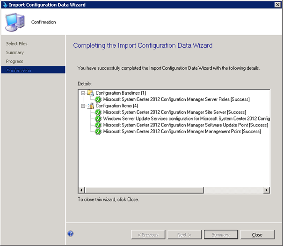283x246 pixels.
Task: Click the right scroll arrow in Details
Action: tap(267, 190)
